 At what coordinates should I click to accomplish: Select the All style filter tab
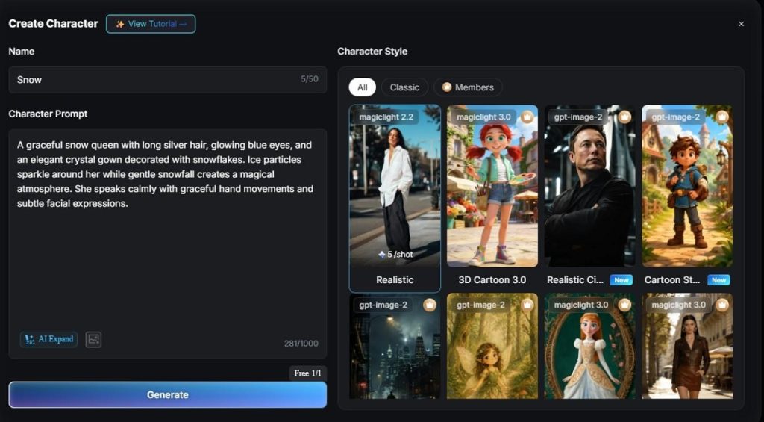pyautogui.click(x=362, y=87)
